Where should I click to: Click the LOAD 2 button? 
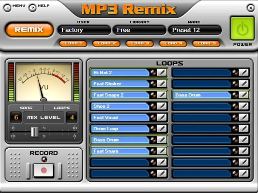click(106, 43)
